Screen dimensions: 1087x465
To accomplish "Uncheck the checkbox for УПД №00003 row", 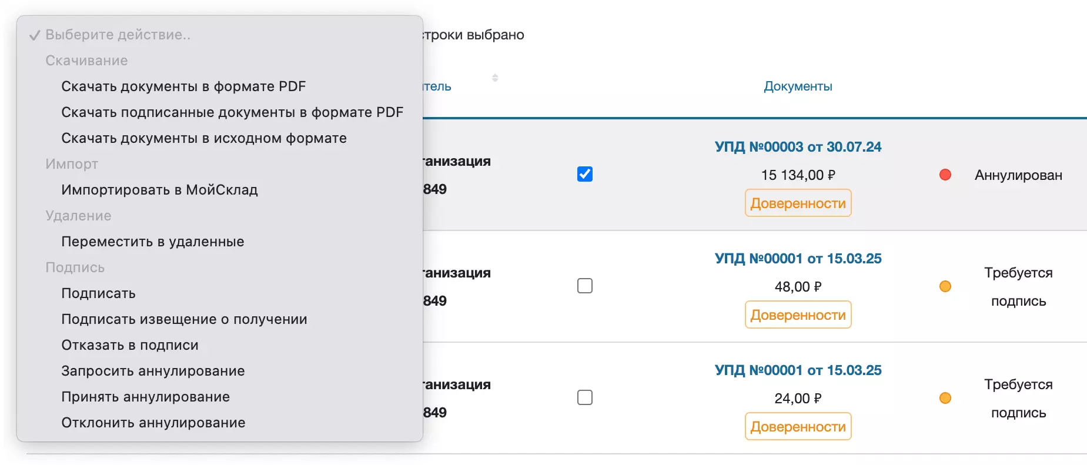I will click(585, 174).
